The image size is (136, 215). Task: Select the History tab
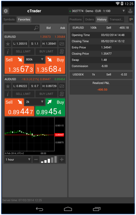tap(102, 19)
